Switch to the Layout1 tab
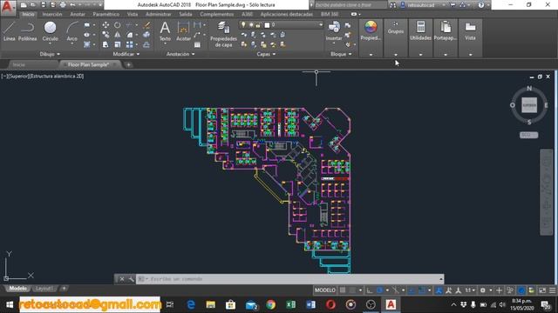The width and height of the screenshot is (558, 313). tap(44, 289)
